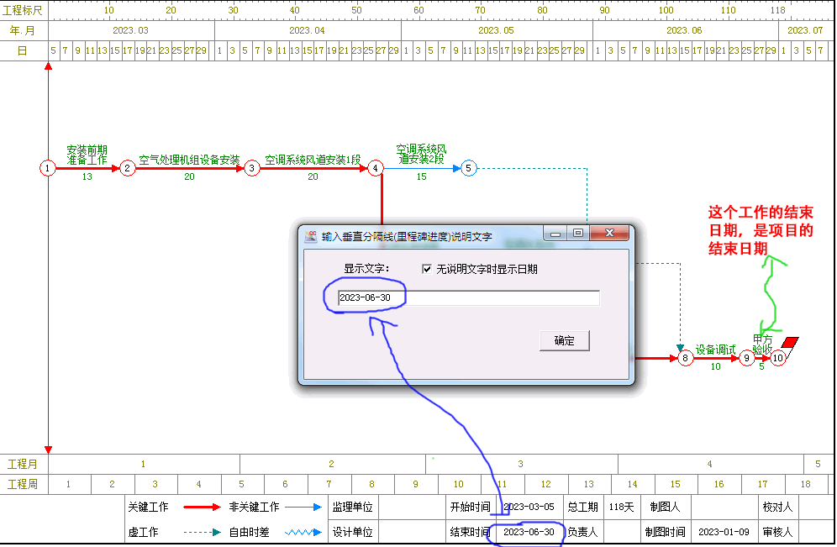Click the 2023.05 month header

[x=496, y=30]
